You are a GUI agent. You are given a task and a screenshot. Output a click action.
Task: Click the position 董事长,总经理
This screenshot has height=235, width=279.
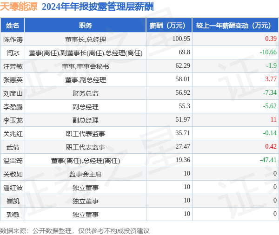(x=86, y=39)
